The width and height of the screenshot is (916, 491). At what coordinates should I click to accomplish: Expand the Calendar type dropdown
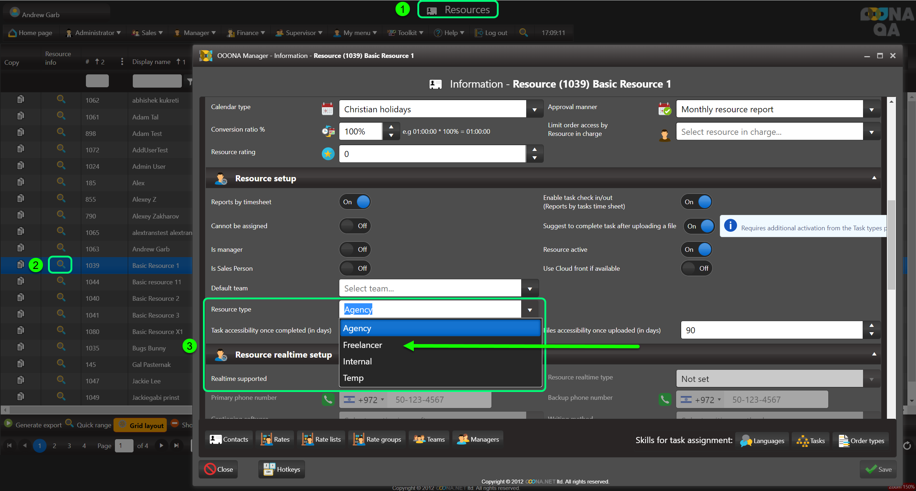[x=534, y=109]
